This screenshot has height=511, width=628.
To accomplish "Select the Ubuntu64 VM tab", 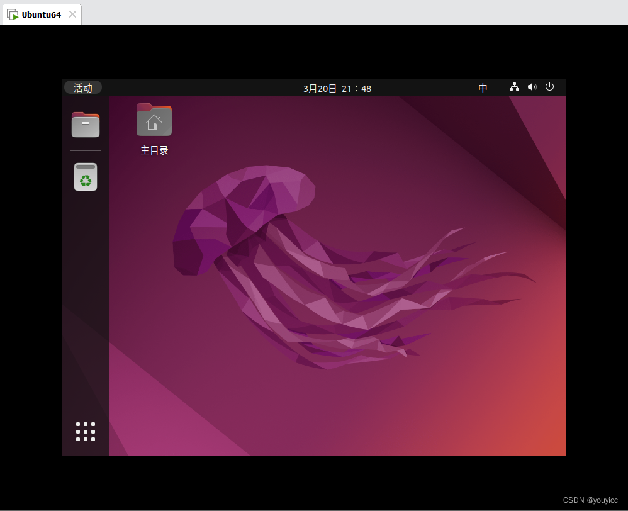I will [x=42, y=14].
